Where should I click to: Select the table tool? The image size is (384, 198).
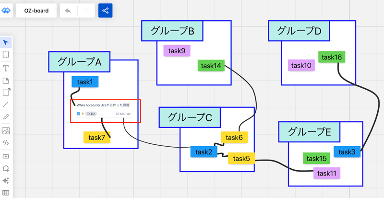click(6, 193)
